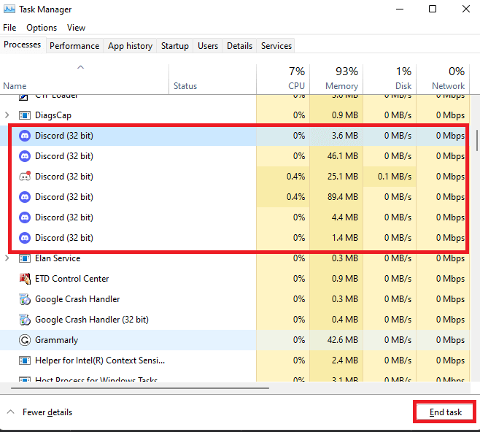Click the Google Crash Handler (32 bit) icon

(25, 320)
